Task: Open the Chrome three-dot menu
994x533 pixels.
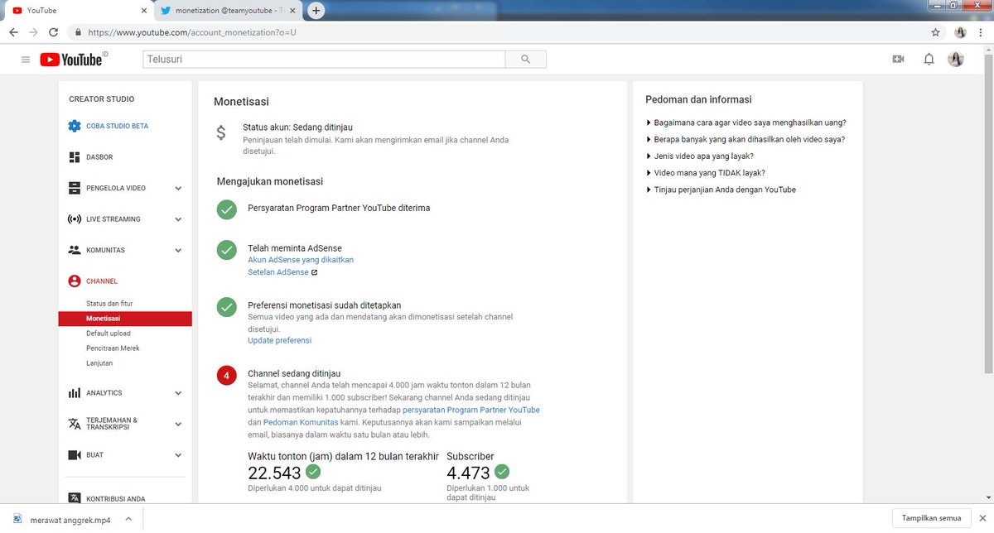Action: (982, 32)
